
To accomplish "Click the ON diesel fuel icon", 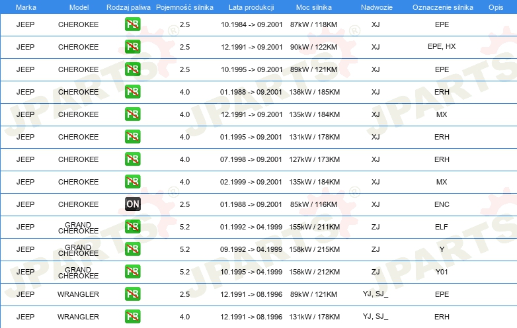I will 132,204.
